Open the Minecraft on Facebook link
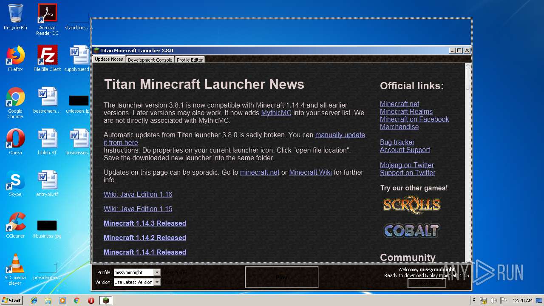544x306 pixels. [x=414, y=119]
